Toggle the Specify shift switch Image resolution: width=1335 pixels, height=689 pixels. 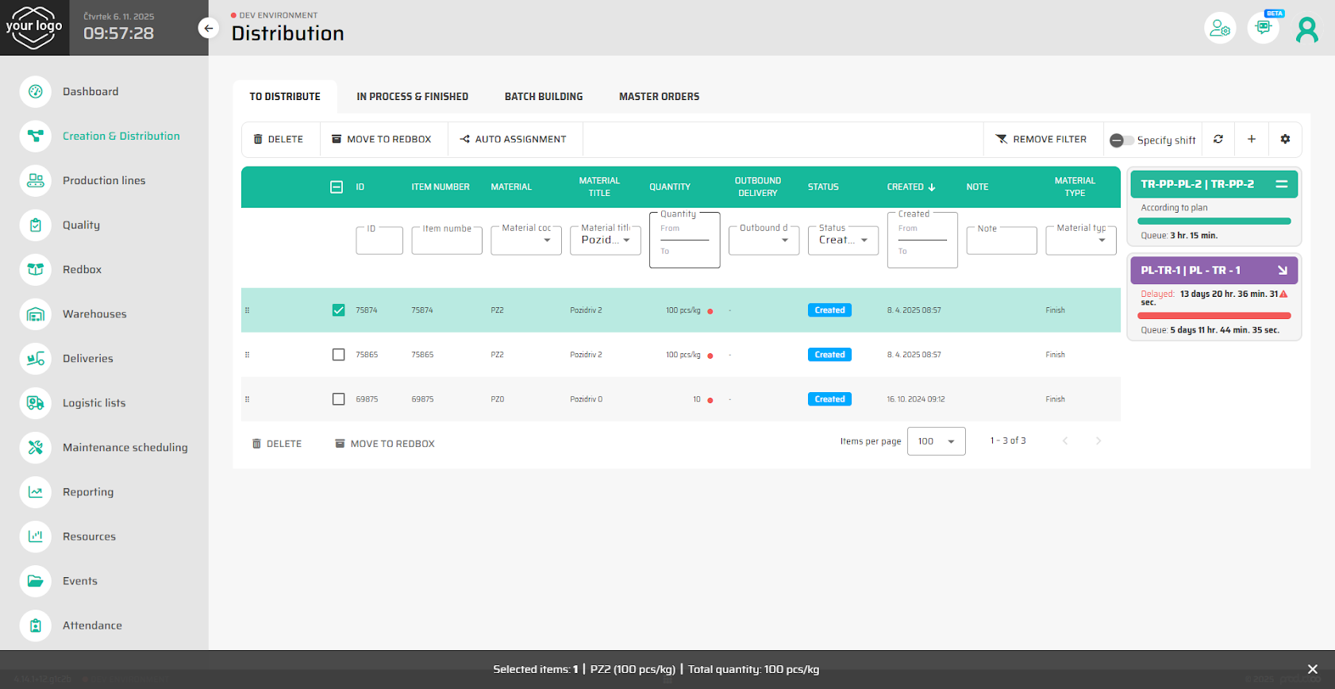(x=1121, y=140)
